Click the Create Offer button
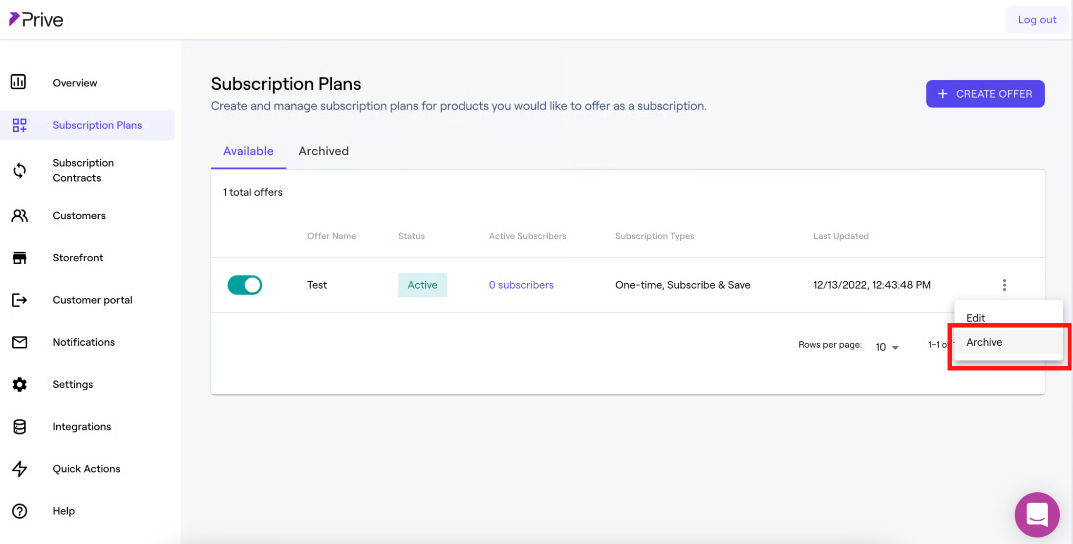The height and width of the screenshot is (544, 1073). [x=985, y=94]
